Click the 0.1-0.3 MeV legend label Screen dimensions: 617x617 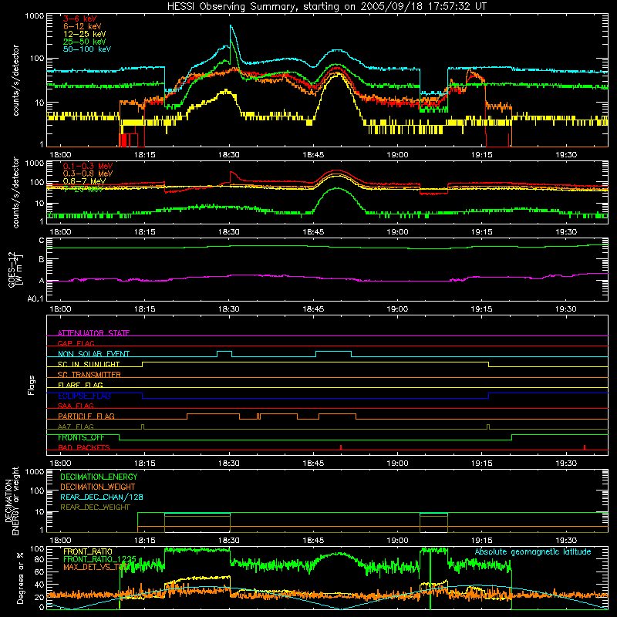[88, 167]
